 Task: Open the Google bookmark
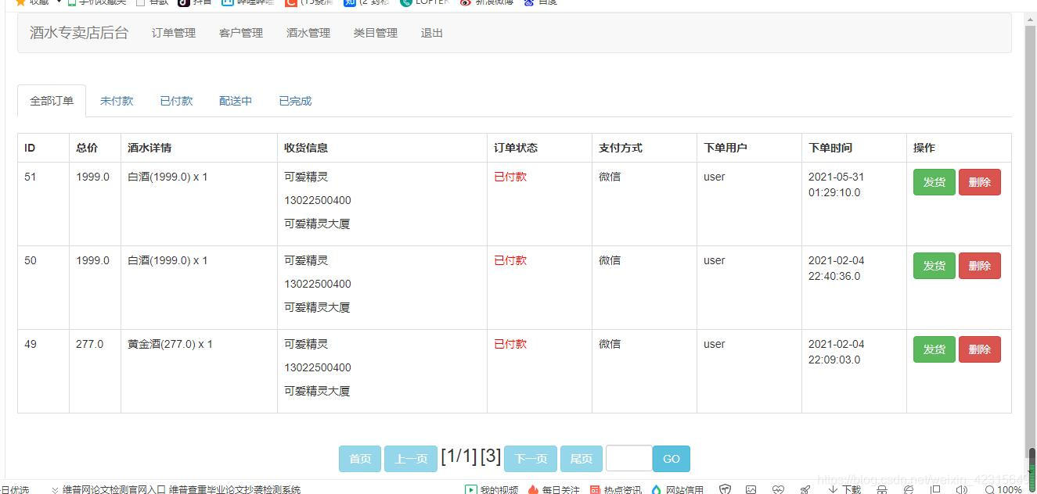click(153, 3)
